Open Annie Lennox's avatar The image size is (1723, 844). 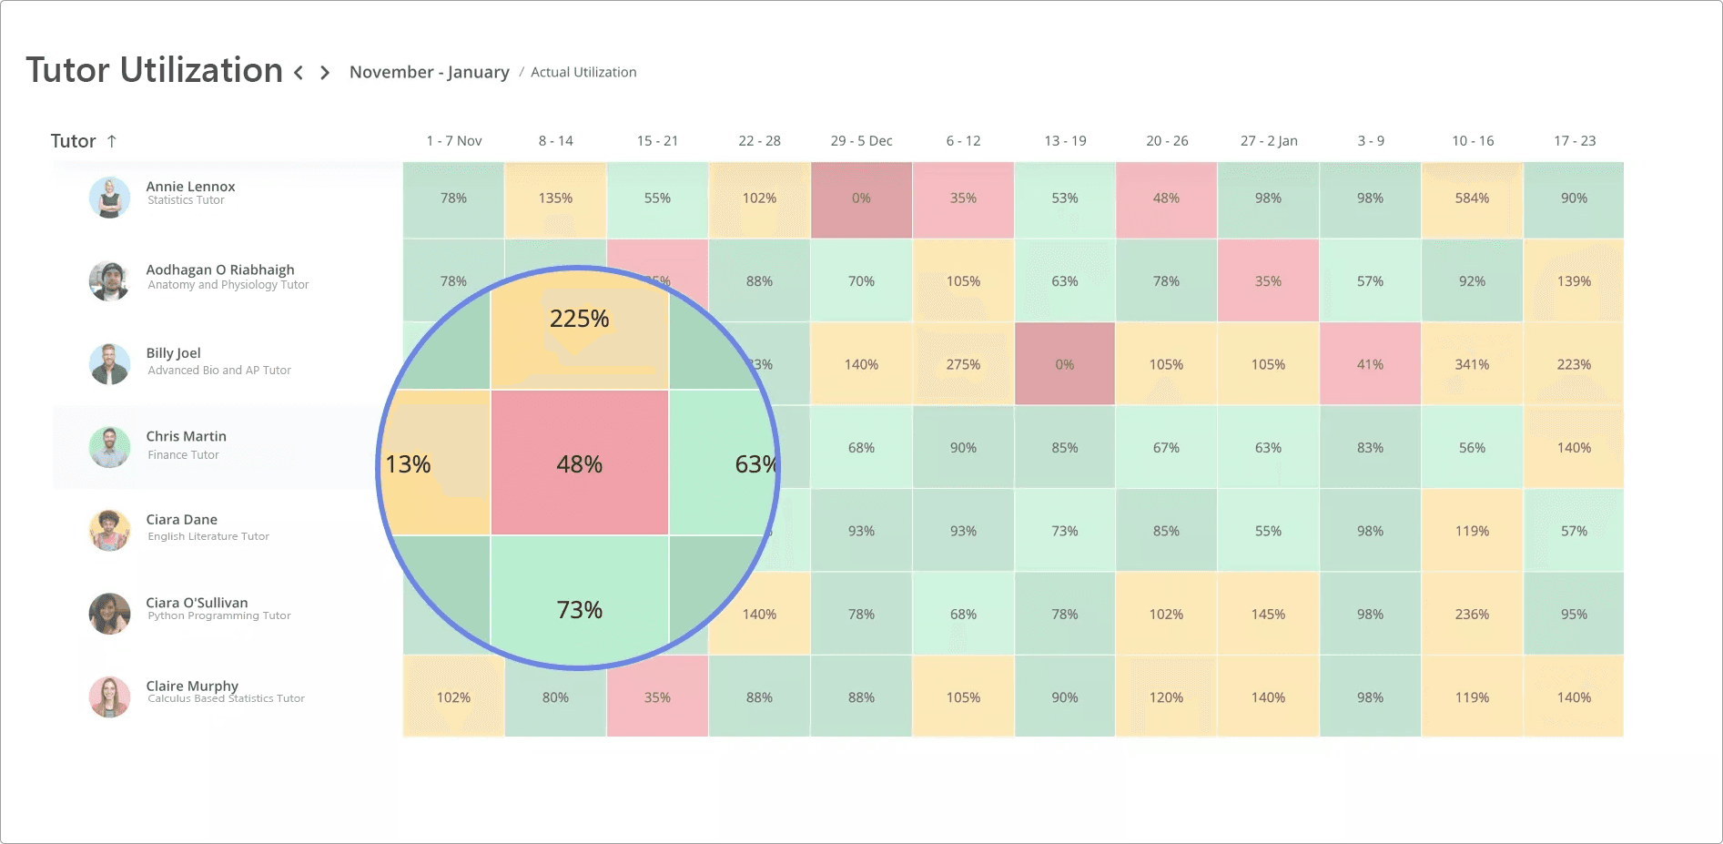tap(109, 198)
